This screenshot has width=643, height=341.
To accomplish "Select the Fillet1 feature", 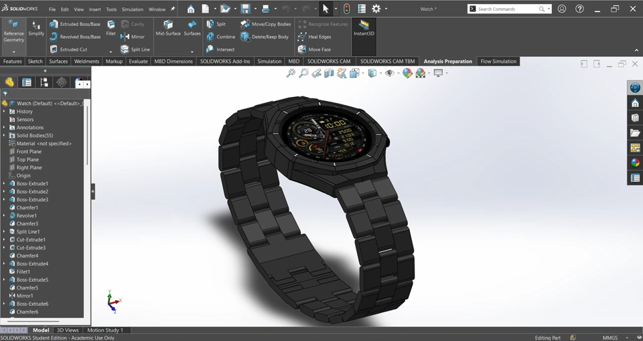I will tap(23, 271).
